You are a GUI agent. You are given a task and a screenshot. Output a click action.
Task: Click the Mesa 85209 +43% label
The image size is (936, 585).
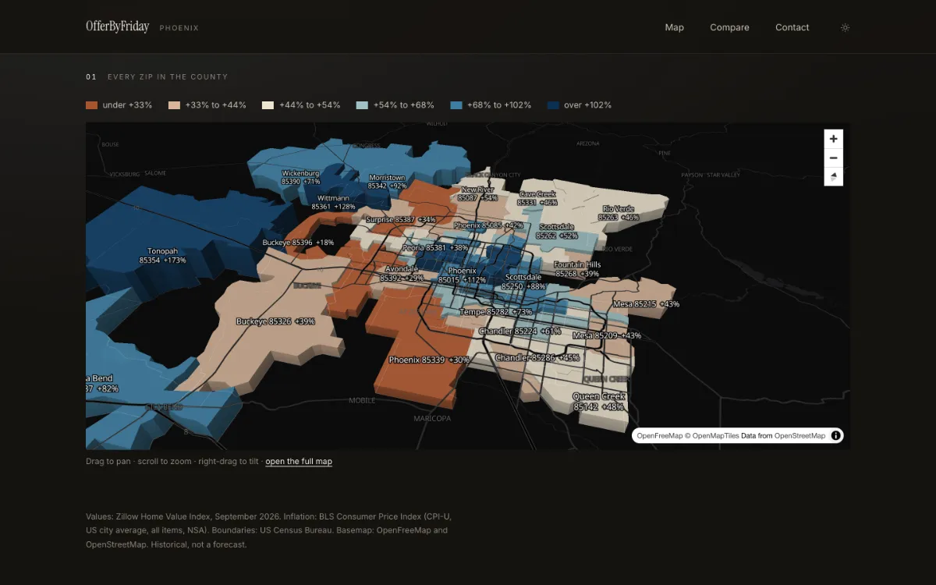(x=607, y=335)
